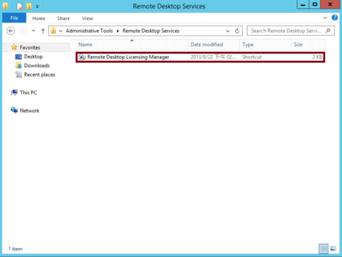Screen dimensions: 342x257
Task: Select Recent places in navigation pane
Action: coord(40,75)
